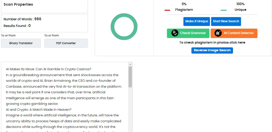Click the scrollbar thumb in results text

coord(130,76)
